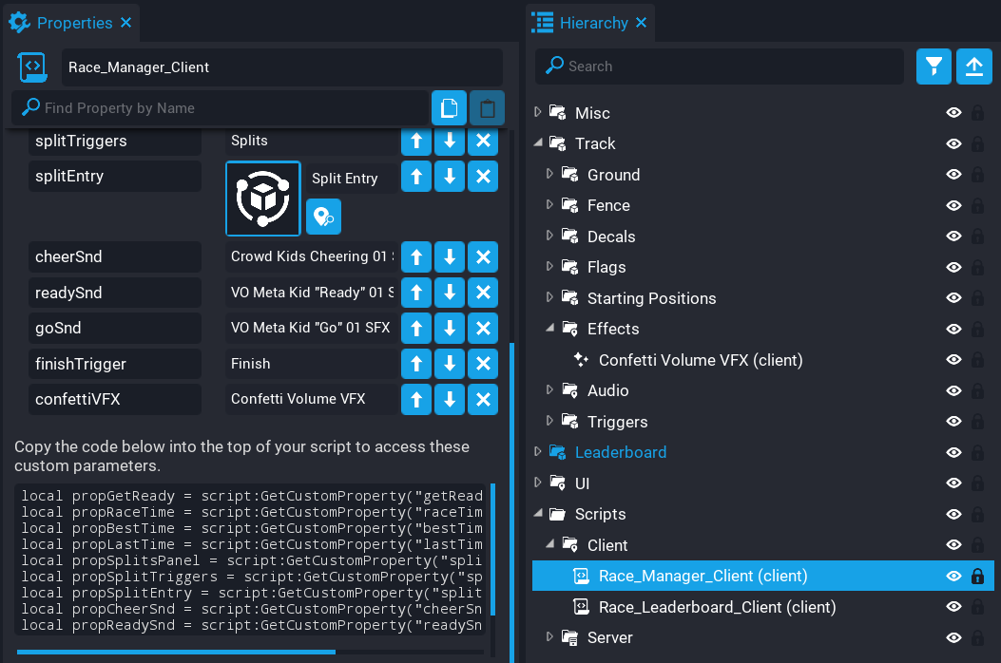Expand the Server scripts folder
The height and width of the screenshot is (663, 1001).
(x=549, y=637)
